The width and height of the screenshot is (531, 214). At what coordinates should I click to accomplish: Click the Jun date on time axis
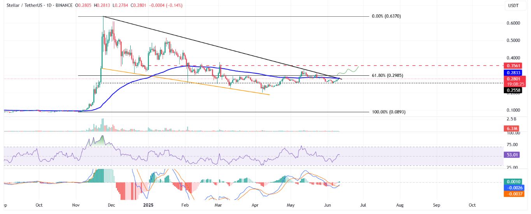(x=328, y=204)
